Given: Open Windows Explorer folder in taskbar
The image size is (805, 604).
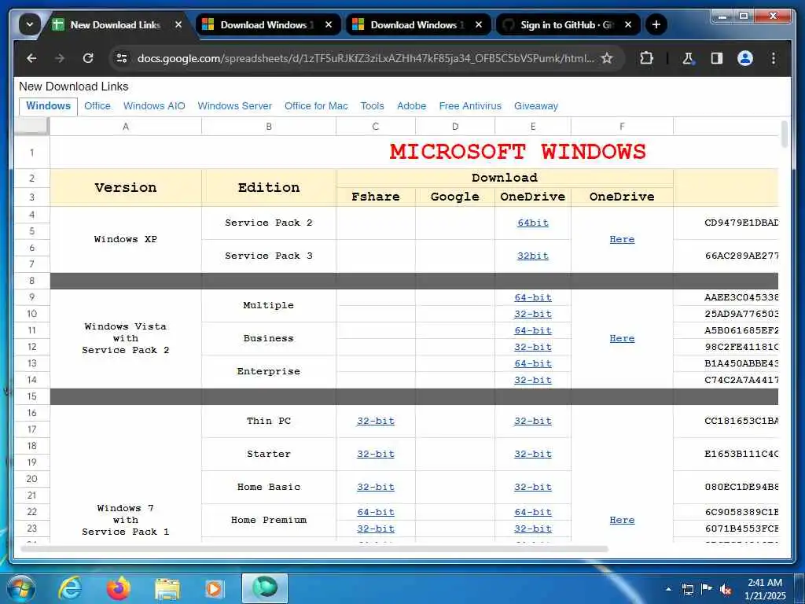Looking at the screenshot, I should [x=167, y=590].
